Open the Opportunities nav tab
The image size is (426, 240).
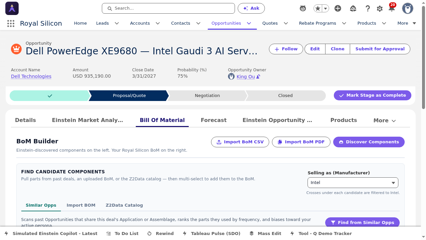[226, 23]
